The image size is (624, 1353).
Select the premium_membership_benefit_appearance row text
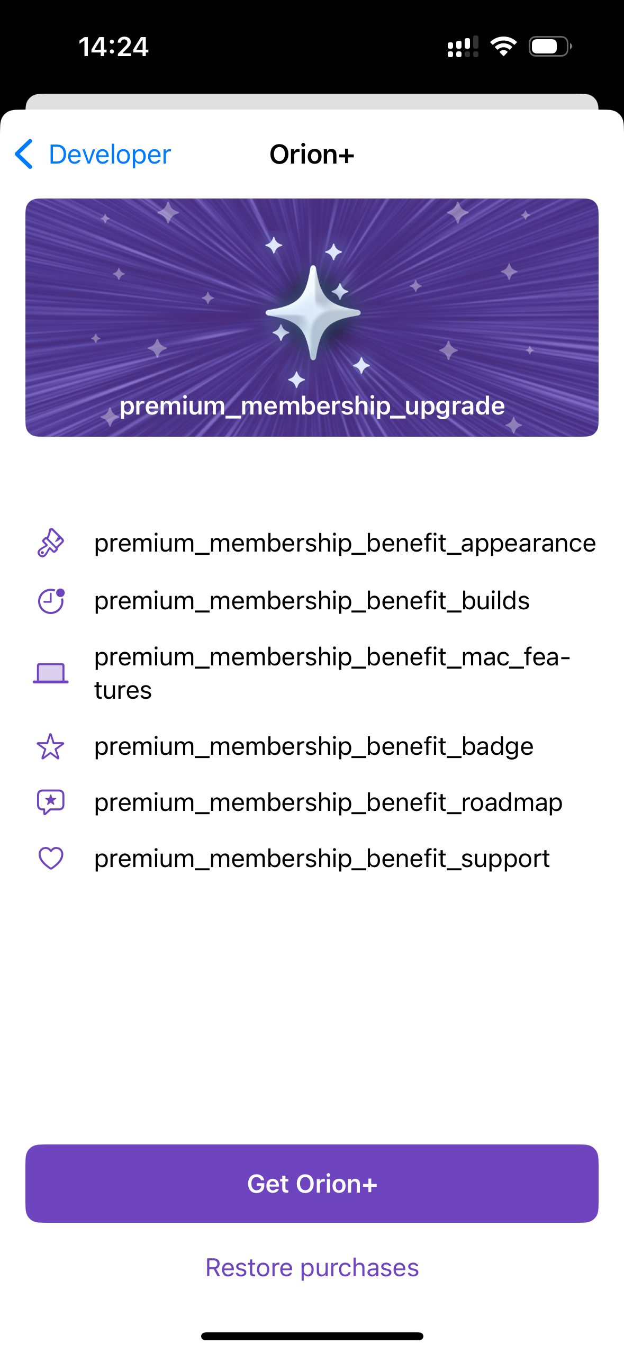(x=345, y=543)
